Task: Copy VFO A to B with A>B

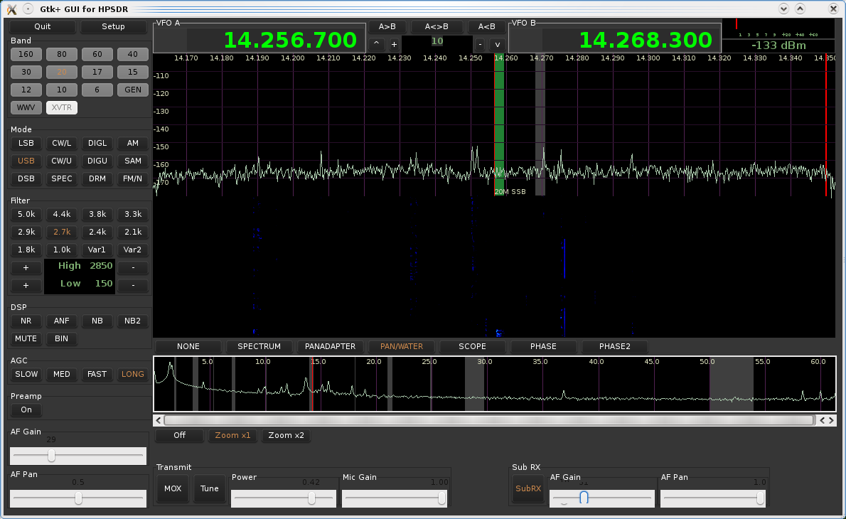Action: pos(387,27)
